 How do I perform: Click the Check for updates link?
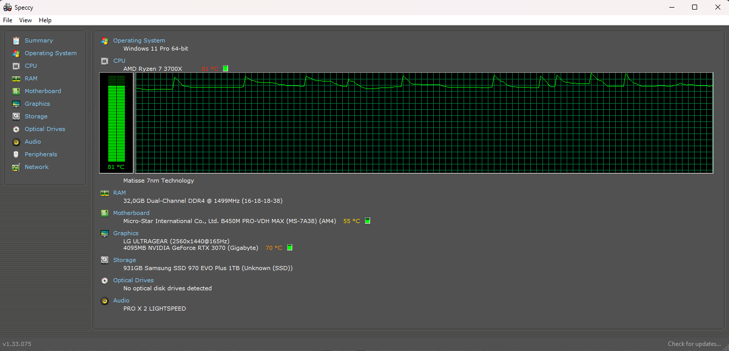click(x=694, y=343)
